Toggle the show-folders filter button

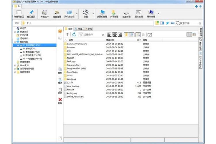pos(126,35)
